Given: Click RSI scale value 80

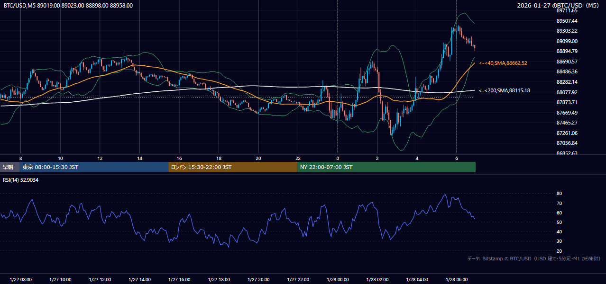Looking at the screenshot, I should click(559, 194).
